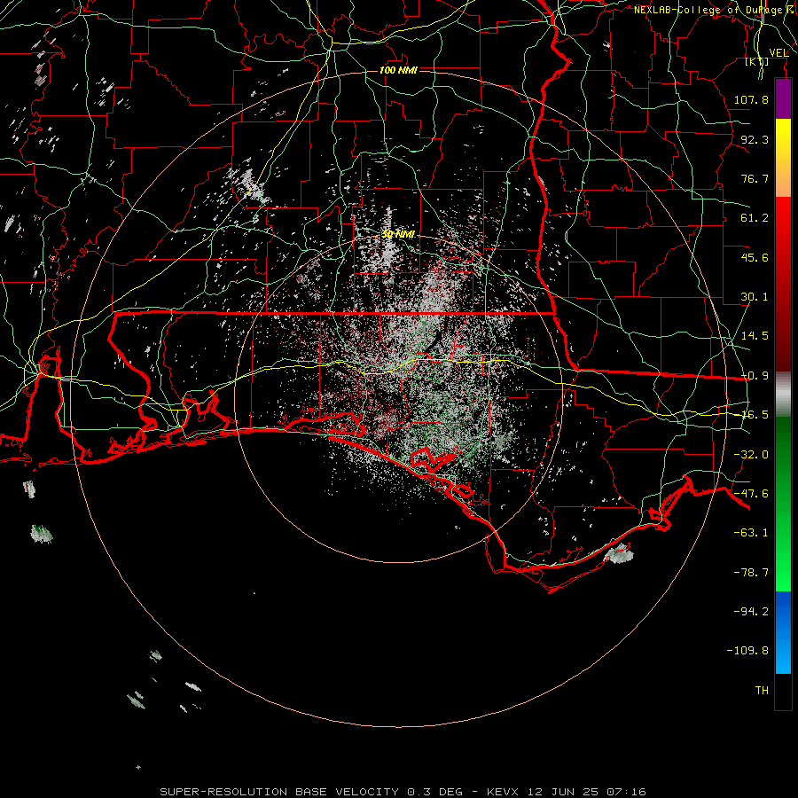This screenshot has width=798, height=798.
Task: Click the VEL legend title
Action: tap(778, 52)
